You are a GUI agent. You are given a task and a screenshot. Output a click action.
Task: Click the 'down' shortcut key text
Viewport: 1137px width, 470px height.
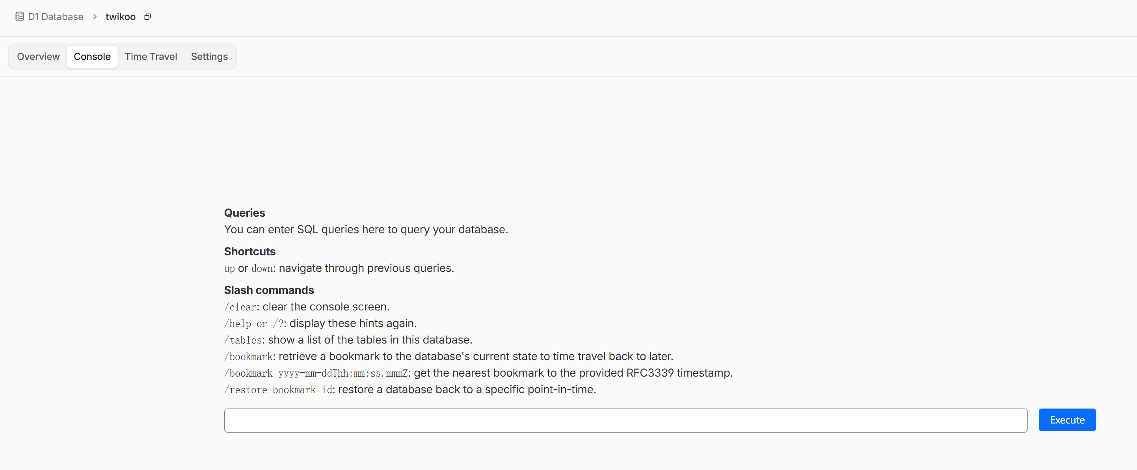[262, 268]
